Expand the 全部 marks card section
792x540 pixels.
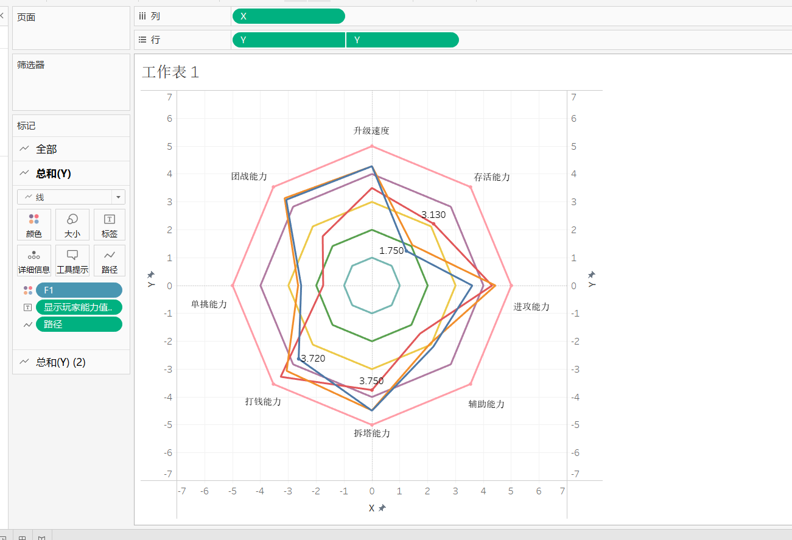(x=71, y=149)
